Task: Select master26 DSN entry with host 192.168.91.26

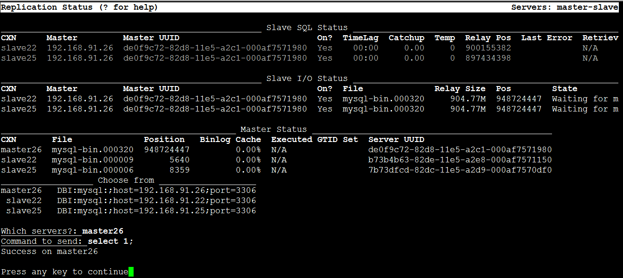Action: click(128, 191)
